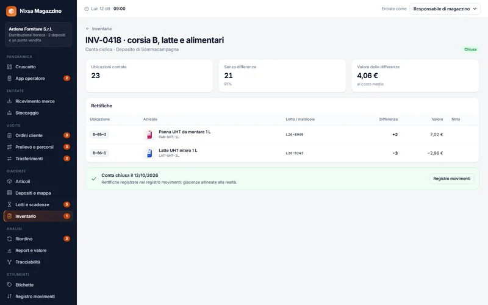Open the App operatore sidebar icon

click(x=9, y=79)
